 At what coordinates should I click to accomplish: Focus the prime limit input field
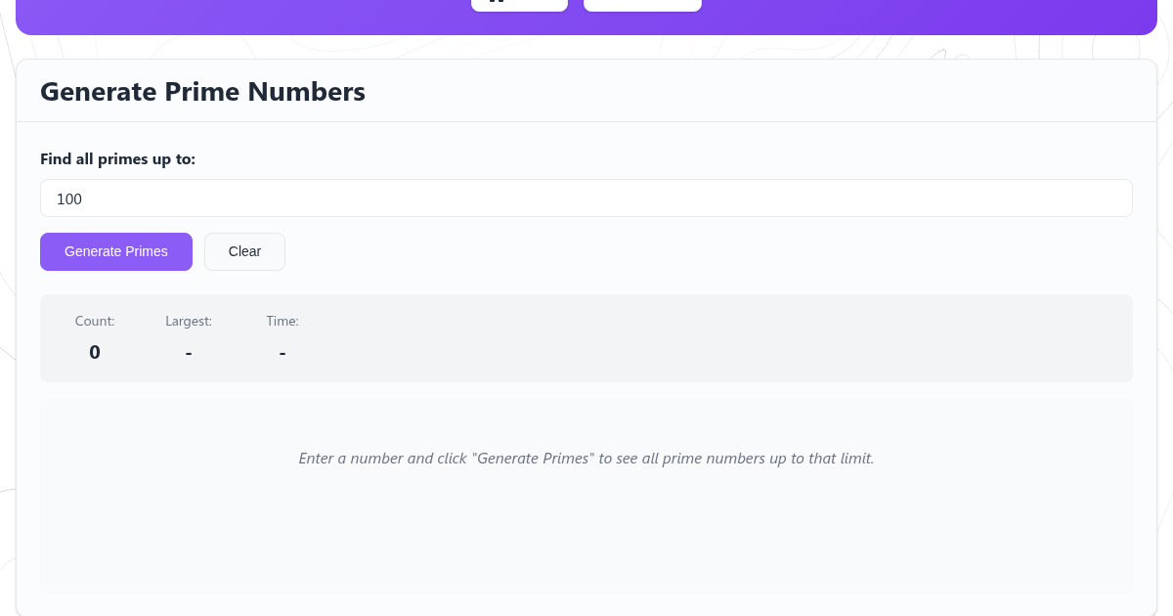586,198
